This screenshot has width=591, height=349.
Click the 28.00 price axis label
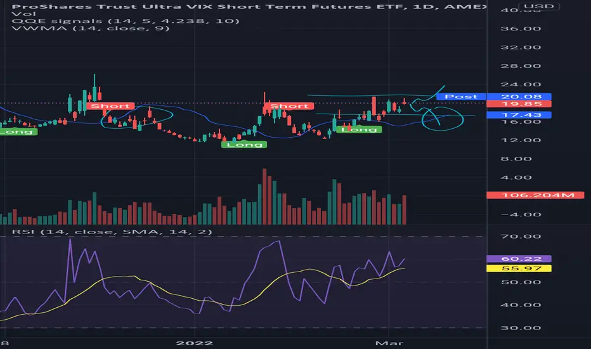pos(521,66)
